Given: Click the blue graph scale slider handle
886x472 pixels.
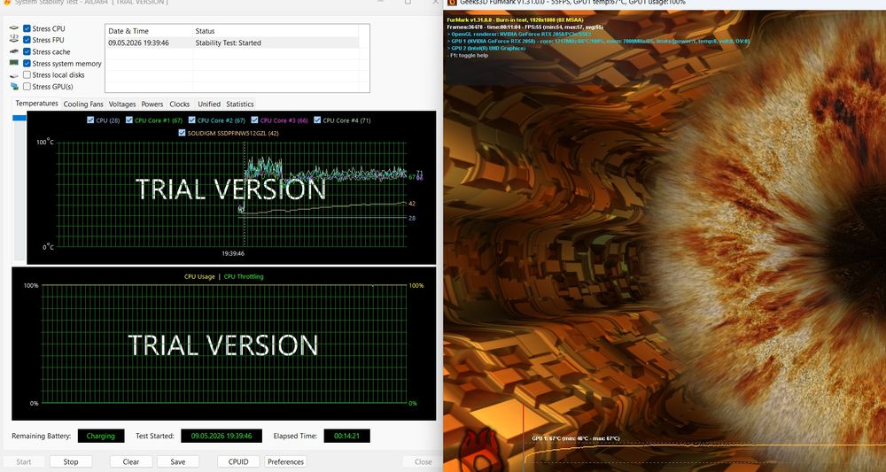Looking at the screenshot, I should click(19, 118).
